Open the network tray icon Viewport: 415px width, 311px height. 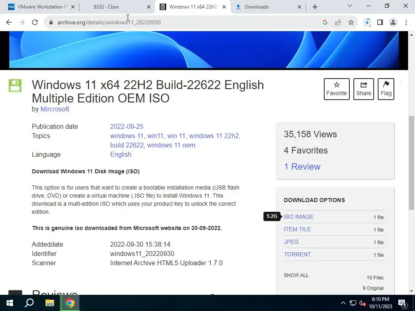click(x=353, y=303)
